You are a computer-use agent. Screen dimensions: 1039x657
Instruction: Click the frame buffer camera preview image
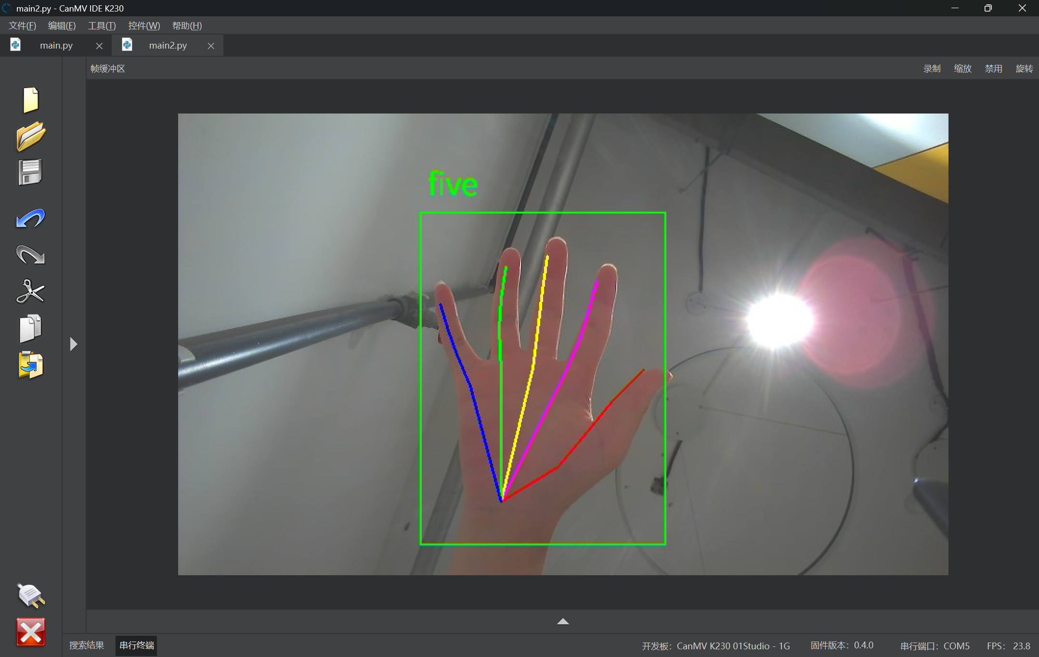click(x=563, y=344)
